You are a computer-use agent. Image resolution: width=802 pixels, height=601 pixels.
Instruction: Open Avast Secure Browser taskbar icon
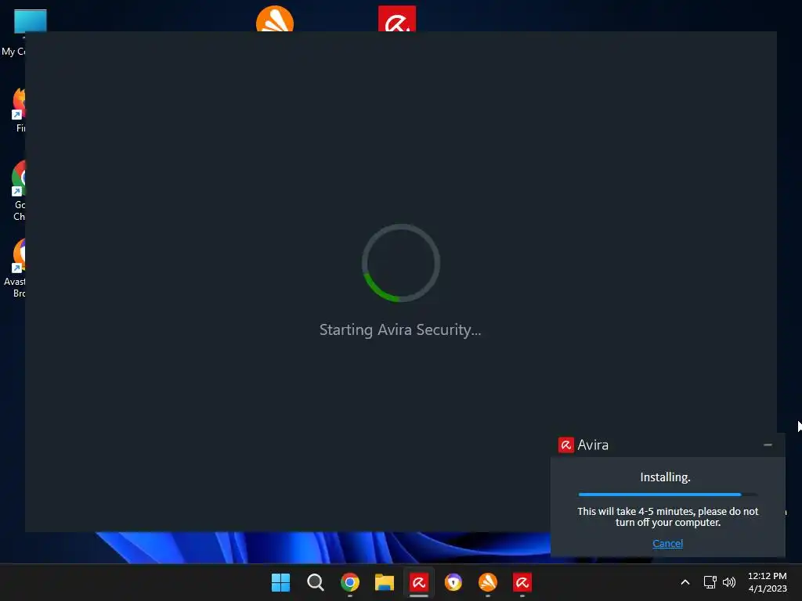453,582
